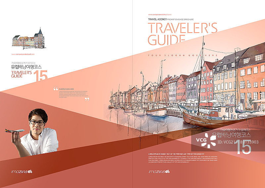Viewport: 265px width, 188px height.
Task: Click the toy airplane in the man's hand
Action: click(x=15, y=131)
